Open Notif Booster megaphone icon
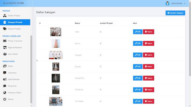The width and height of the screenshot is (191, 107). [x=5, y=79]
